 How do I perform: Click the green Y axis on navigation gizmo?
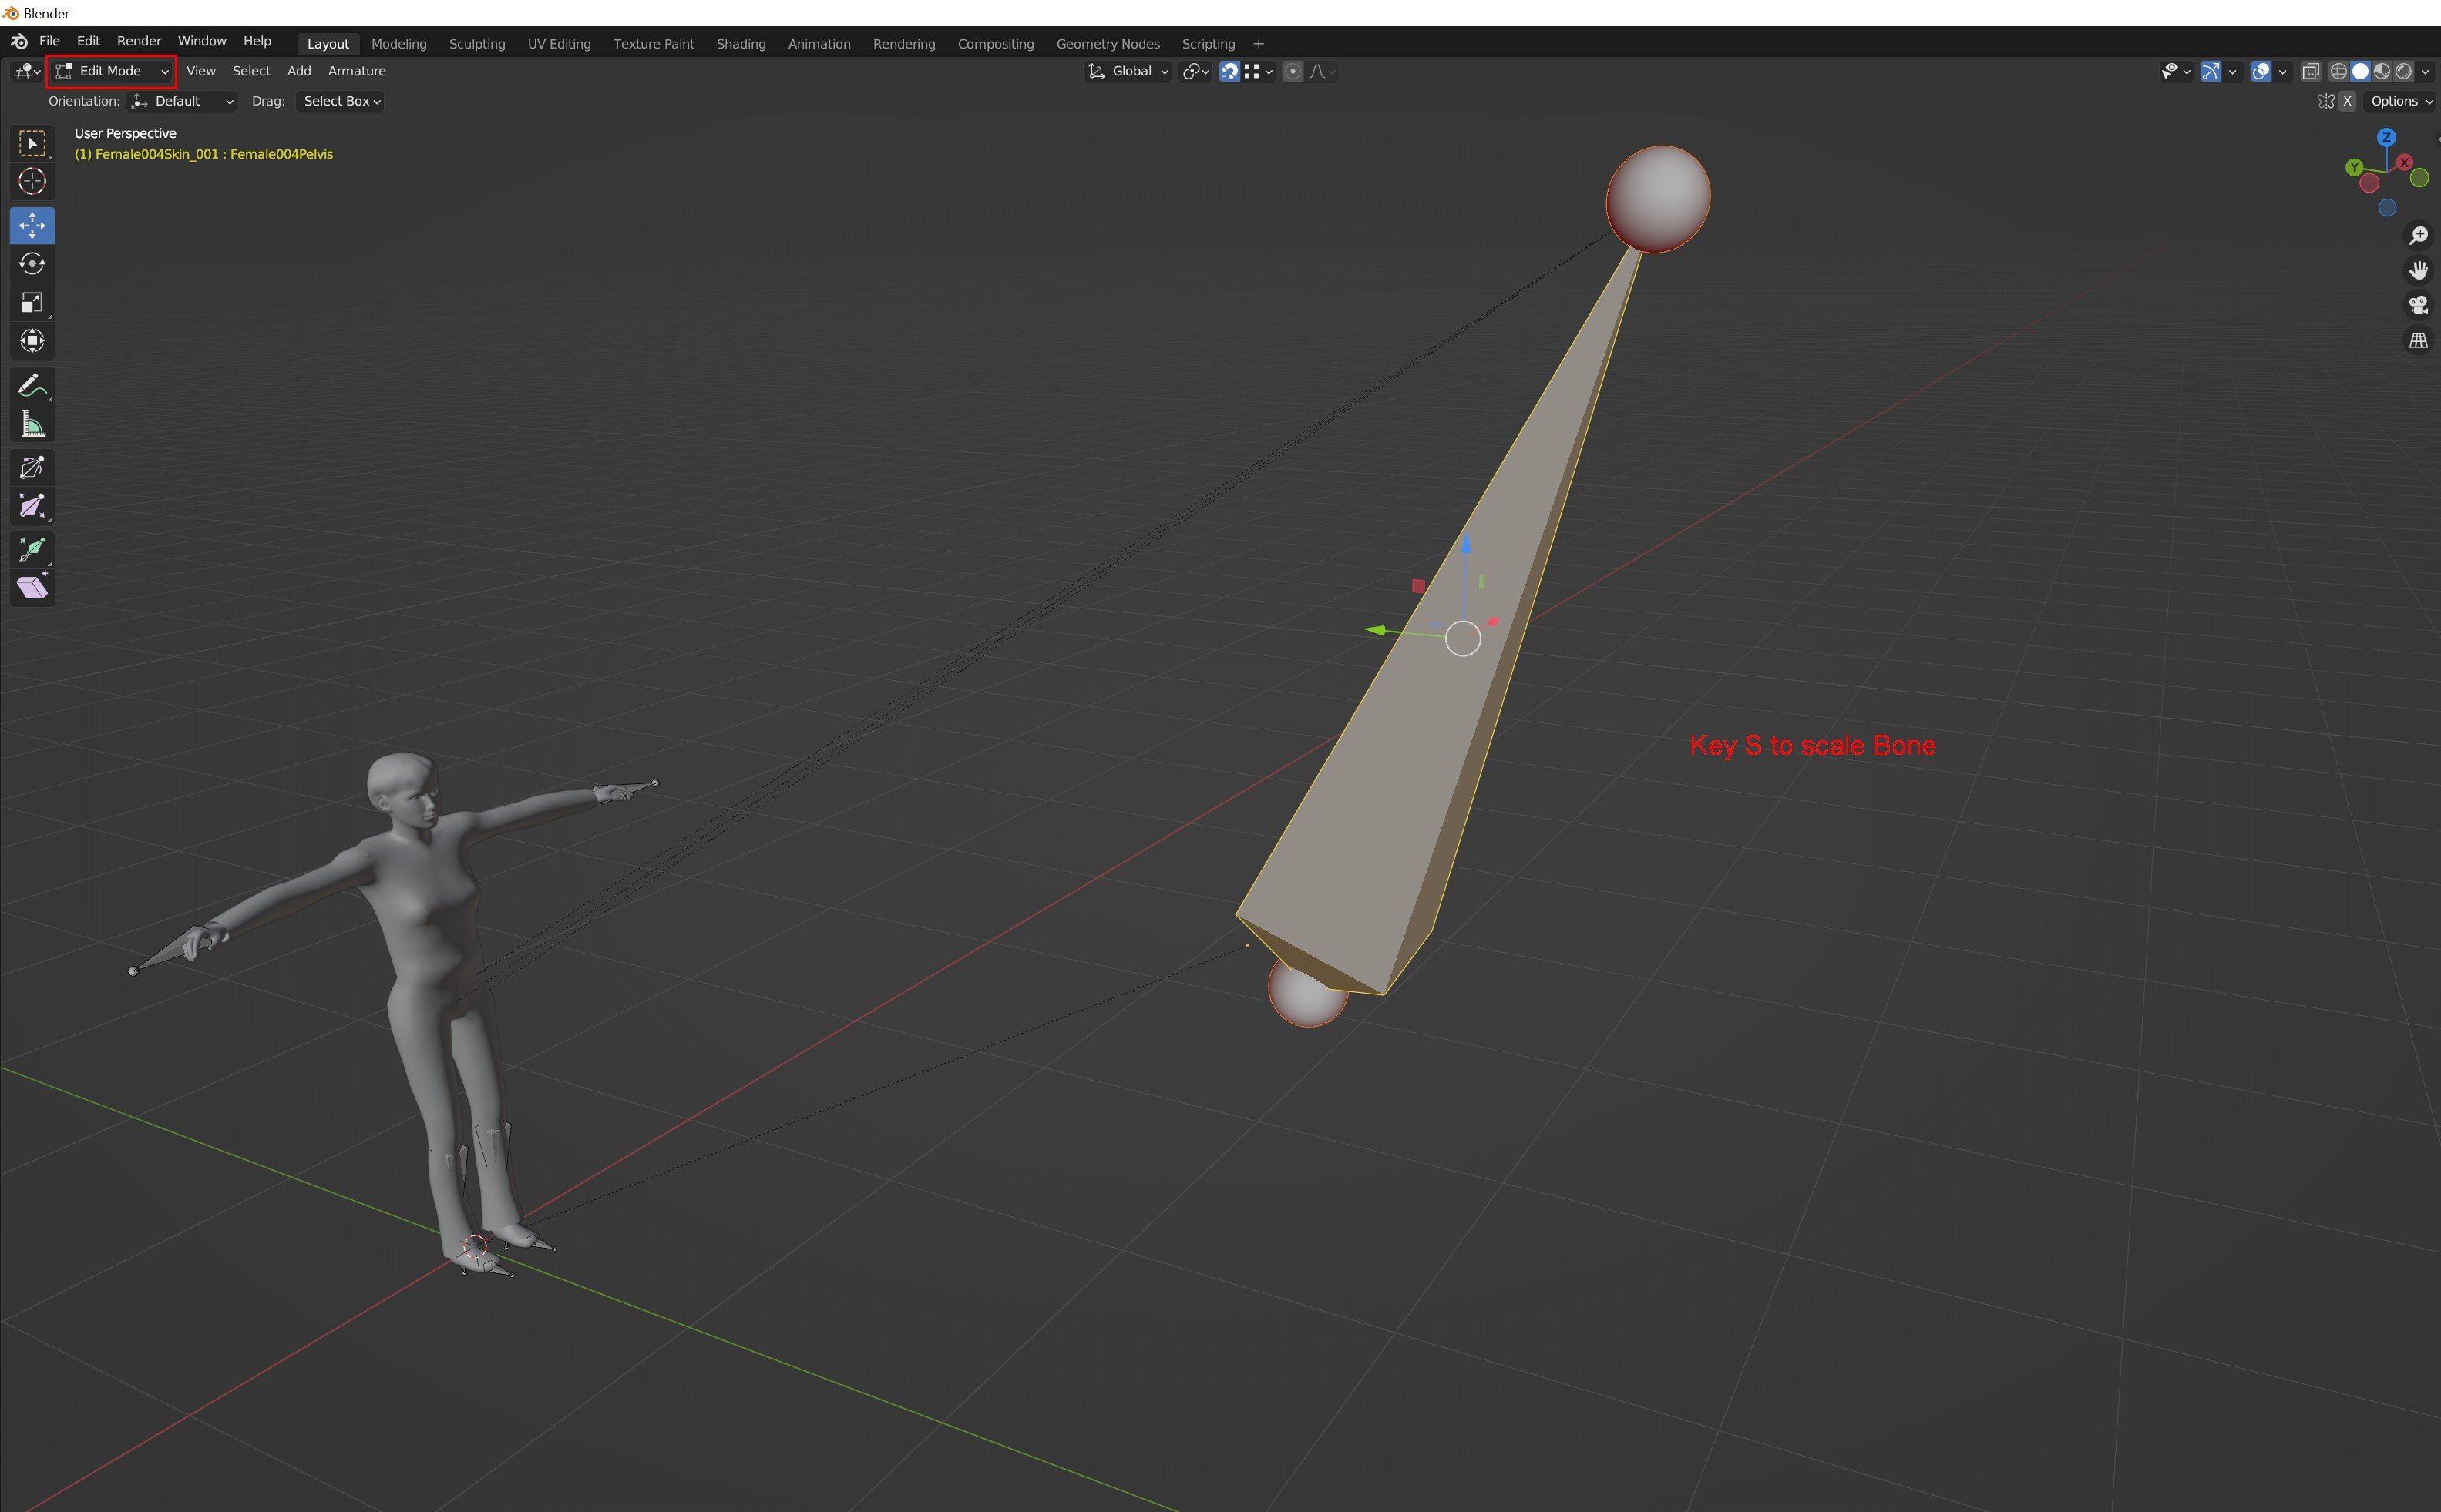[x=2354, y=167]
